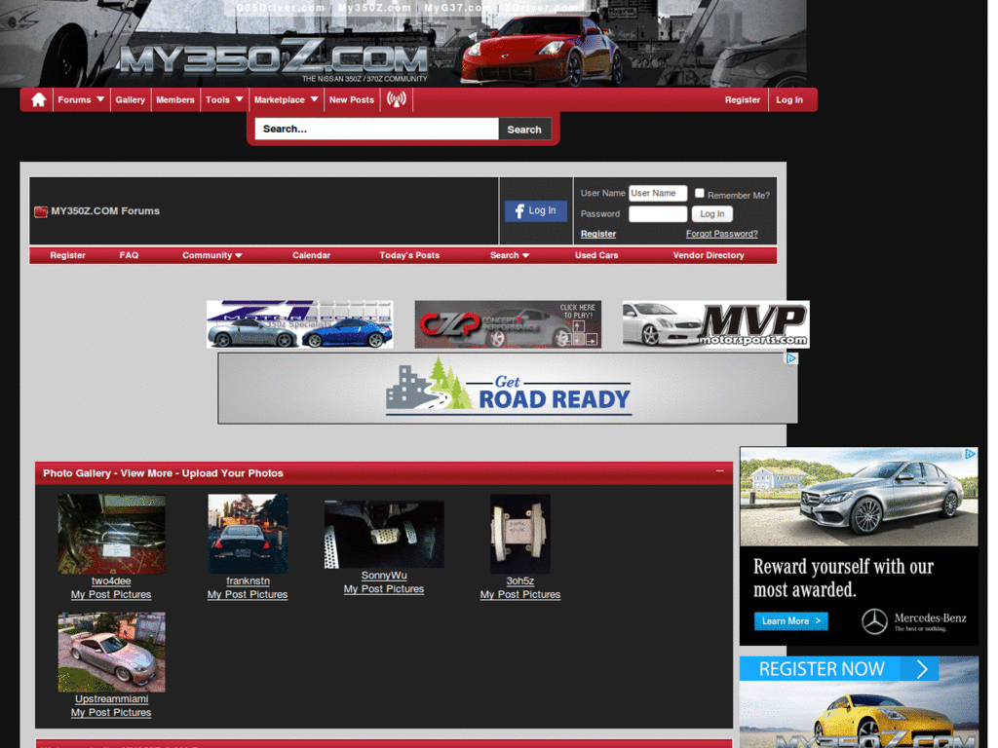The width and height of the screenshot is (998, 748).
Task: Click the Facebook Log In button
Action: (x=535, y=209)
